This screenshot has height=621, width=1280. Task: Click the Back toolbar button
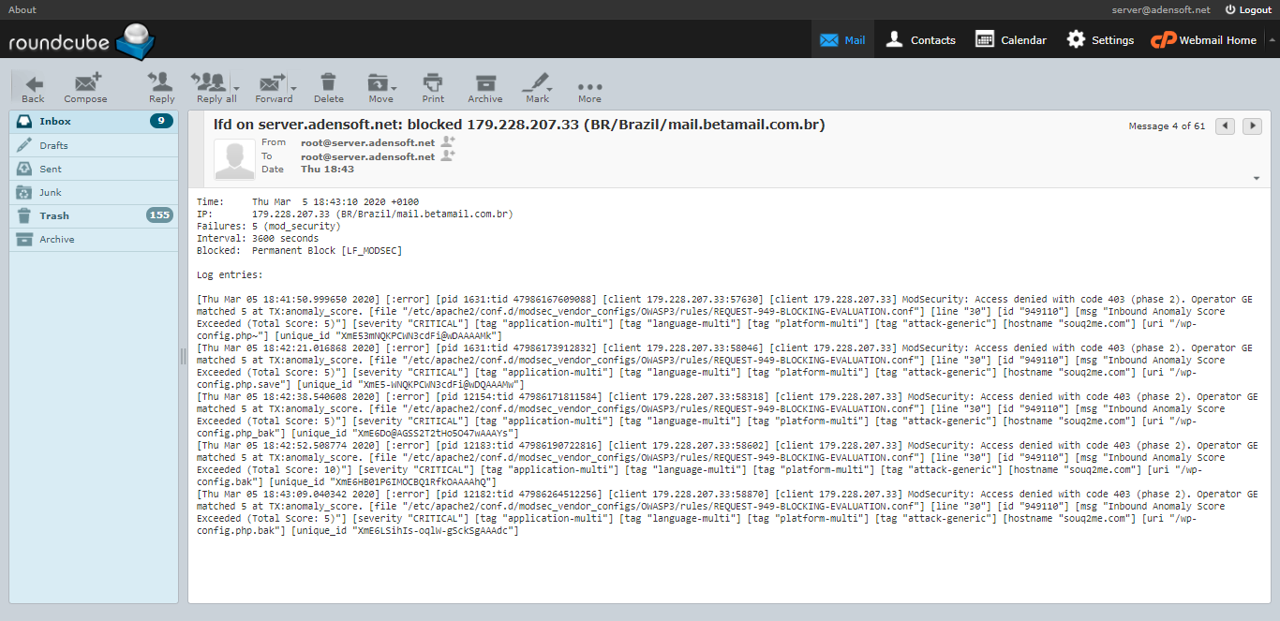click(x=33, y=87)
